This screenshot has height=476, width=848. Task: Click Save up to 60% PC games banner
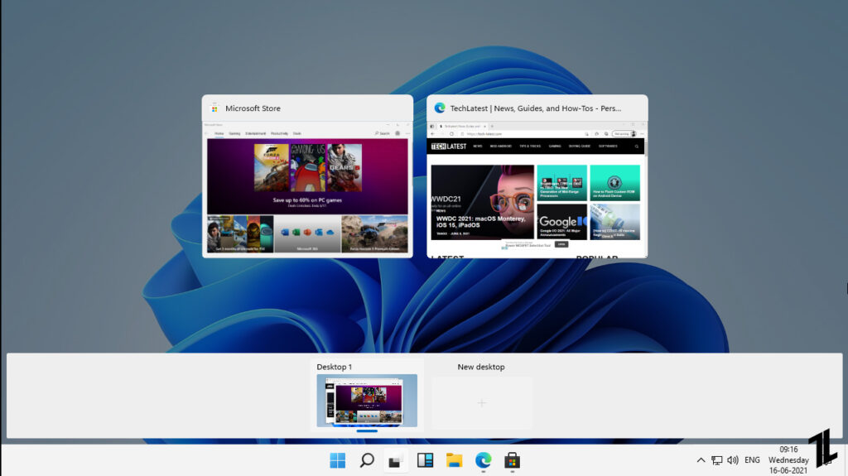pos(307,176)
